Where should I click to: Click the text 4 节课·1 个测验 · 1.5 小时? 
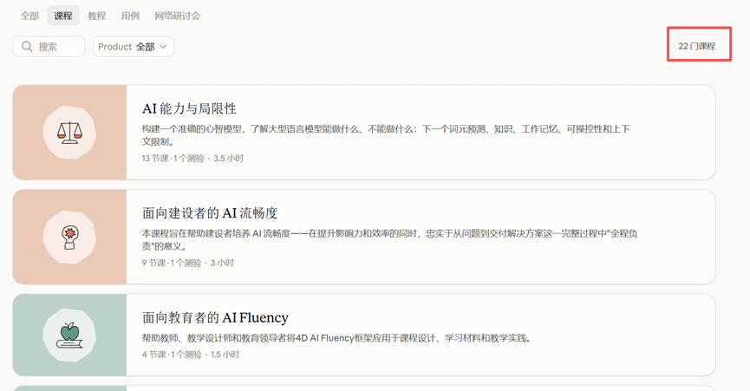(x=191, y=355)
